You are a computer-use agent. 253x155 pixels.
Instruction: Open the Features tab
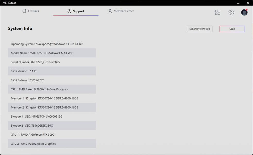31,11
